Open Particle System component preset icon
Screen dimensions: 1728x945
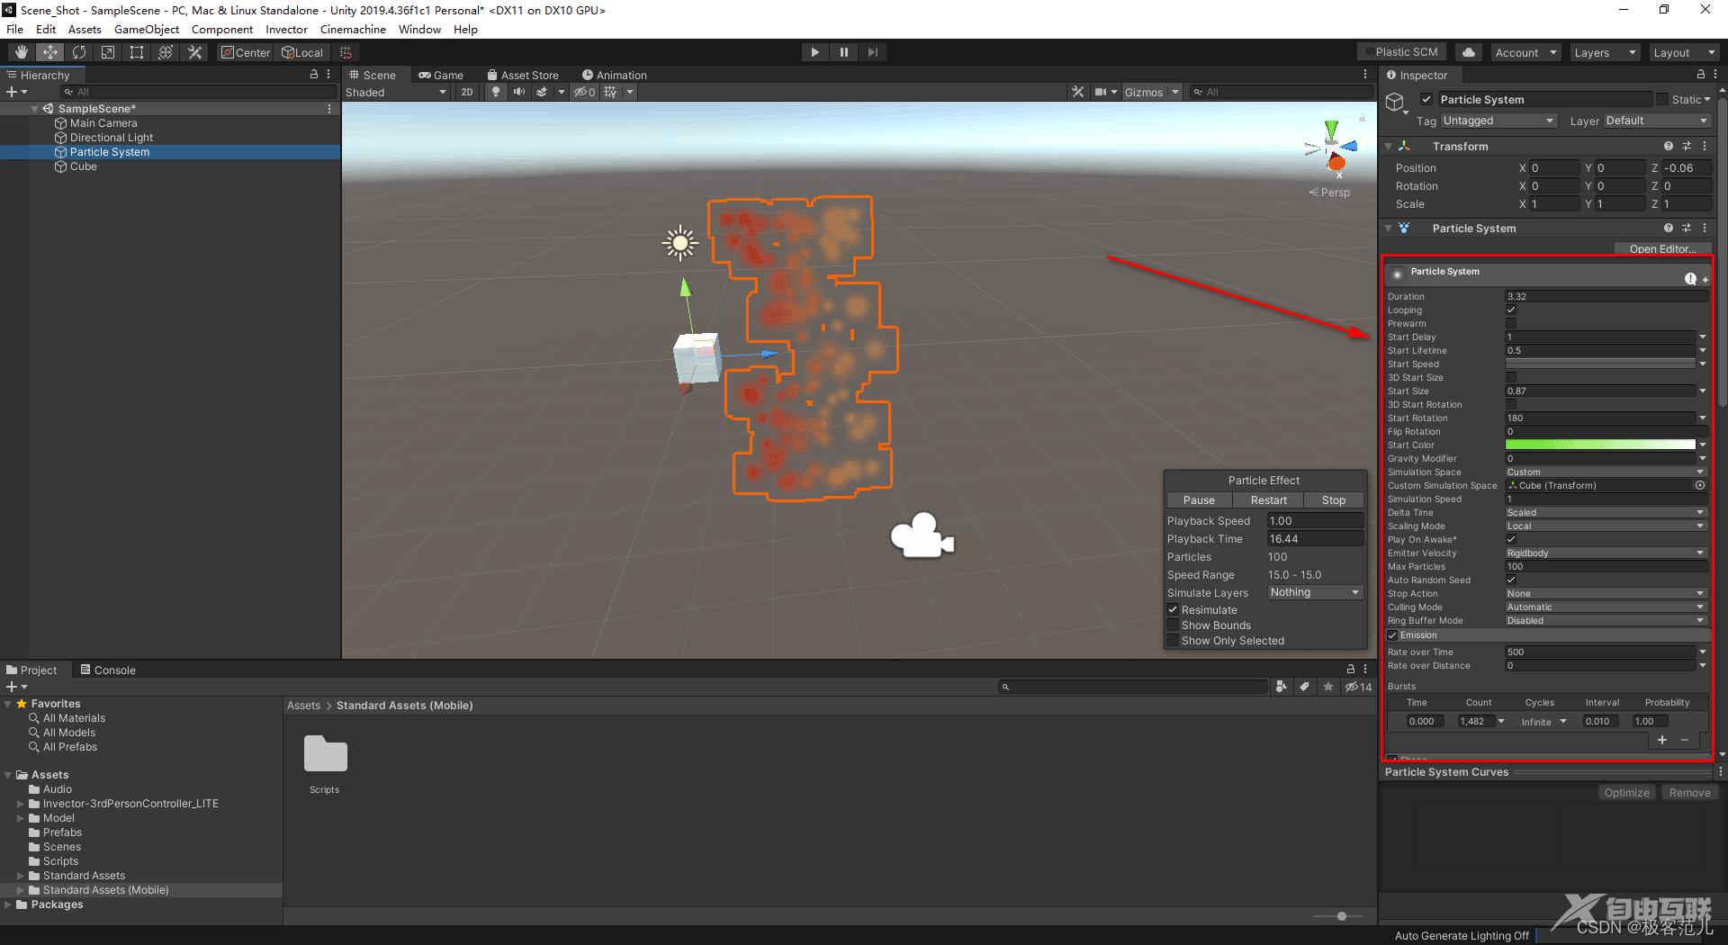click(1687, 228)
